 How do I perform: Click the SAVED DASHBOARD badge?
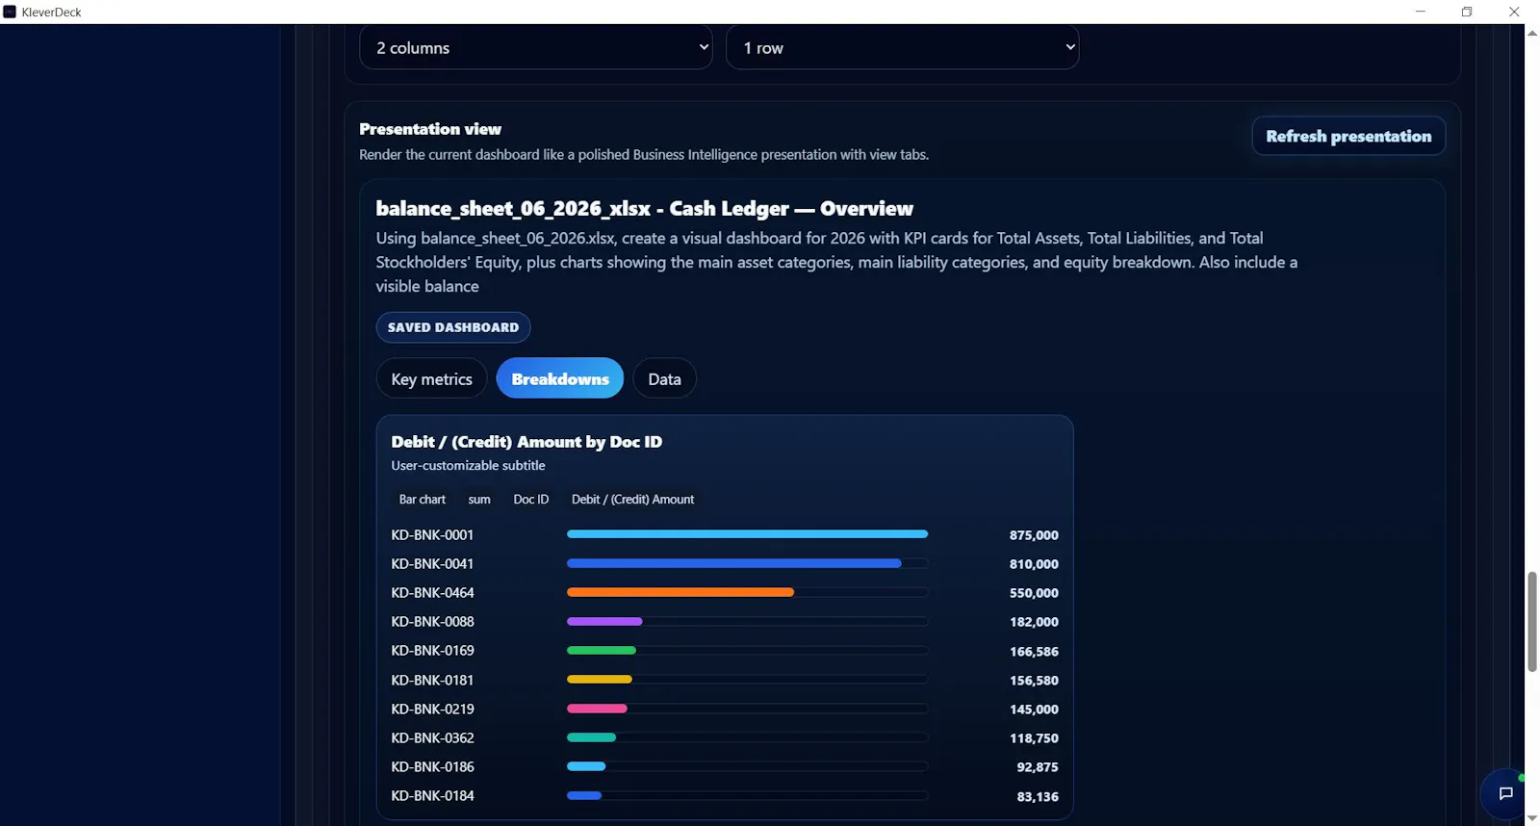click(x=453, y=327)
